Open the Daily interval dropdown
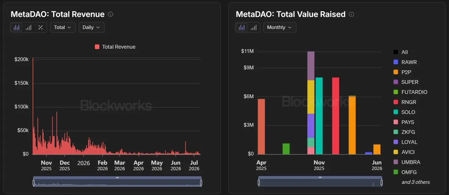The image size is (449, 195). (x=91, y=27)
